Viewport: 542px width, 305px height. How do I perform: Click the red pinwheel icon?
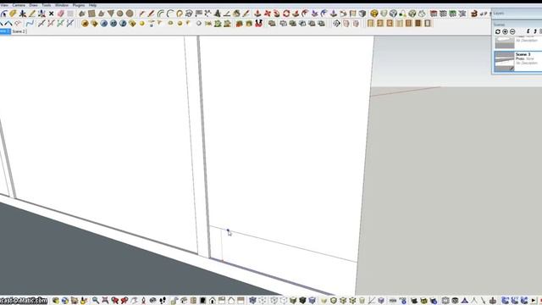[268, 14]
